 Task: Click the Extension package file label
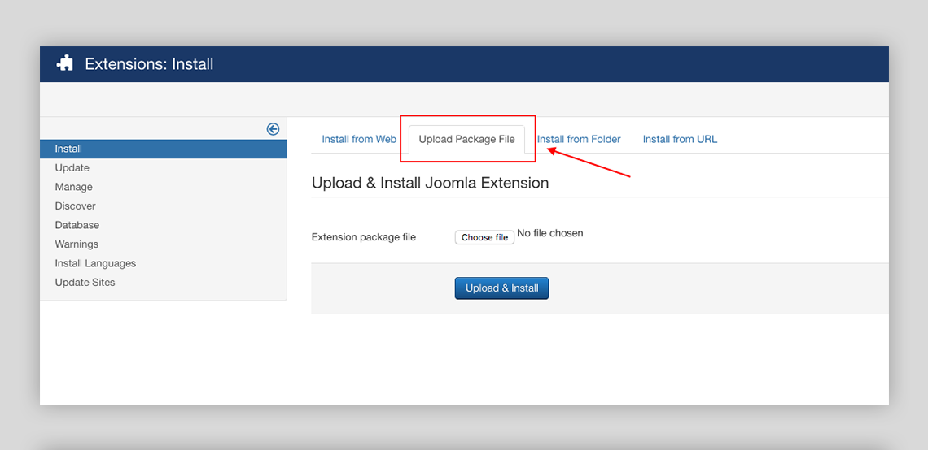tap(363, 237)
